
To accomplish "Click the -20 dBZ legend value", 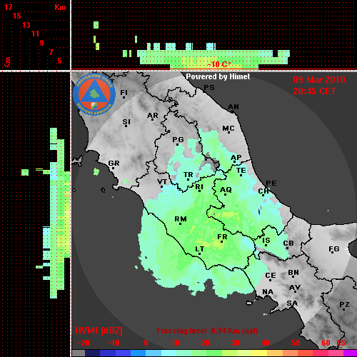I will point(84,343).
